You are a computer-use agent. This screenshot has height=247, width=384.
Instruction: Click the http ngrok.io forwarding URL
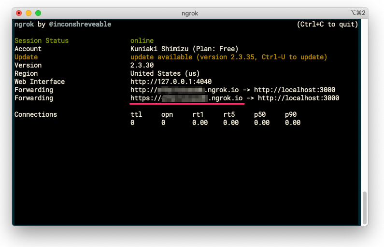pos(185,90)
